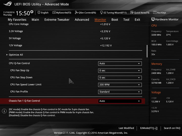The width and height of the screenshot is (182, 136).
Task: Switch to the Main tab
Action: coord(35,20)
